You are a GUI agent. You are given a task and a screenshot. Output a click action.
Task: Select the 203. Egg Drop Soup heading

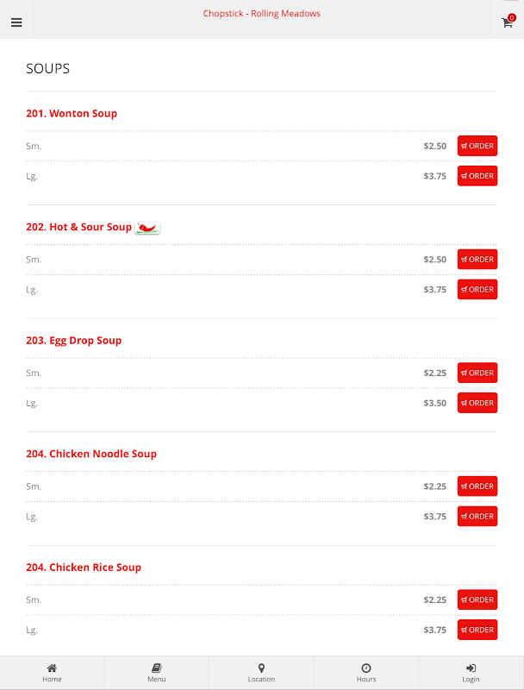[74, 341]
